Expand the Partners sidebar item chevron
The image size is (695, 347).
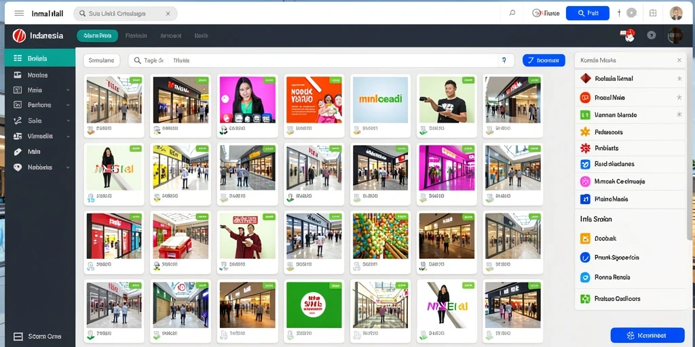click(x=68, y=105)
